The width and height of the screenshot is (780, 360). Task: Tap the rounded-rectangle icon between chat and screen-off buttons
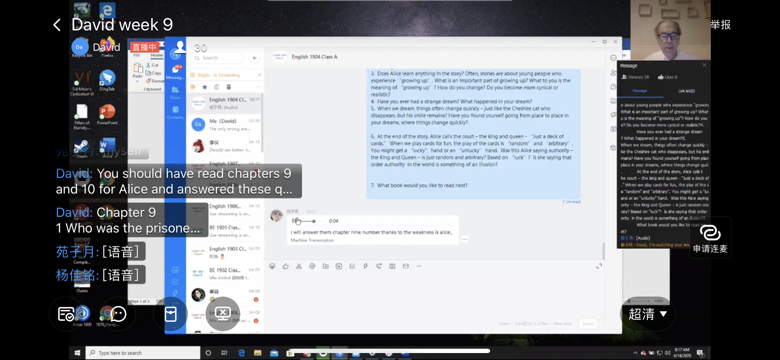pyautogui.click(x=171, y=314)
